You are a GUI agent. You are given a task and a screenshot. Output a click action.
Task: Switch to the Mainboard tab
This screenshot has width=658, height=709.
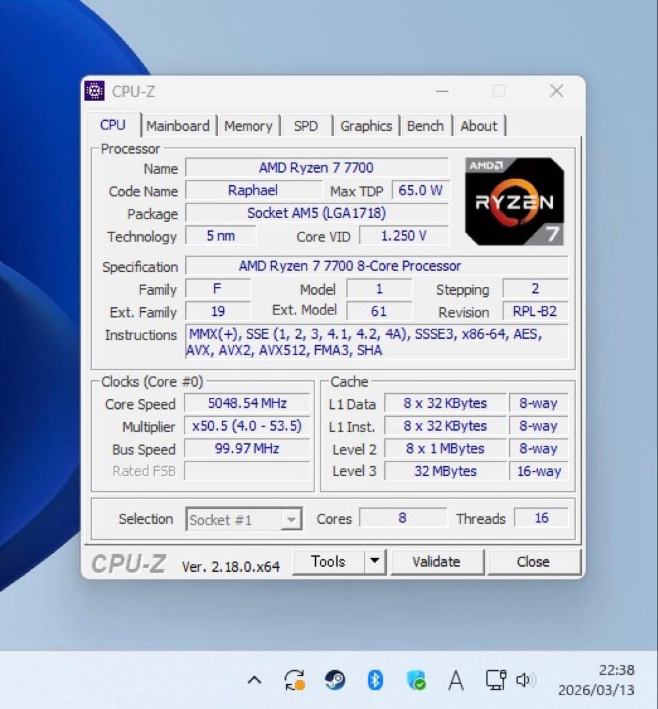tap(178, 125)
